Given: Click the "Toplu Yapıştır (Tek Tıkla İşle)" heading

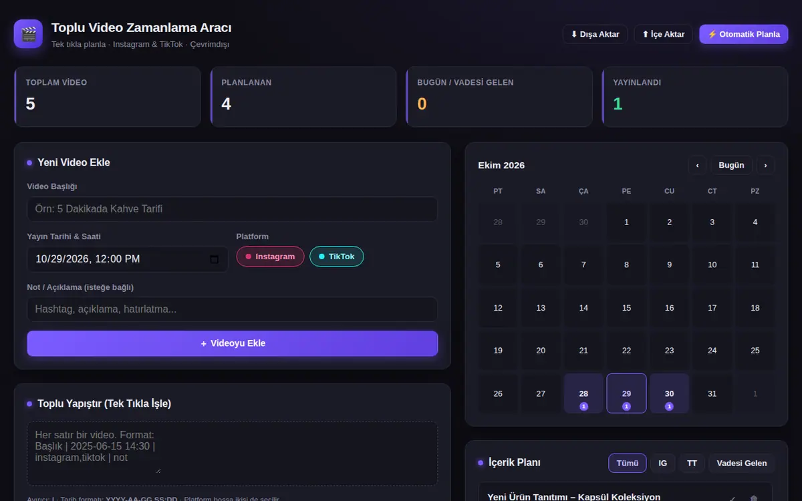Looking at the screenshot, I should tap(104, 403).
